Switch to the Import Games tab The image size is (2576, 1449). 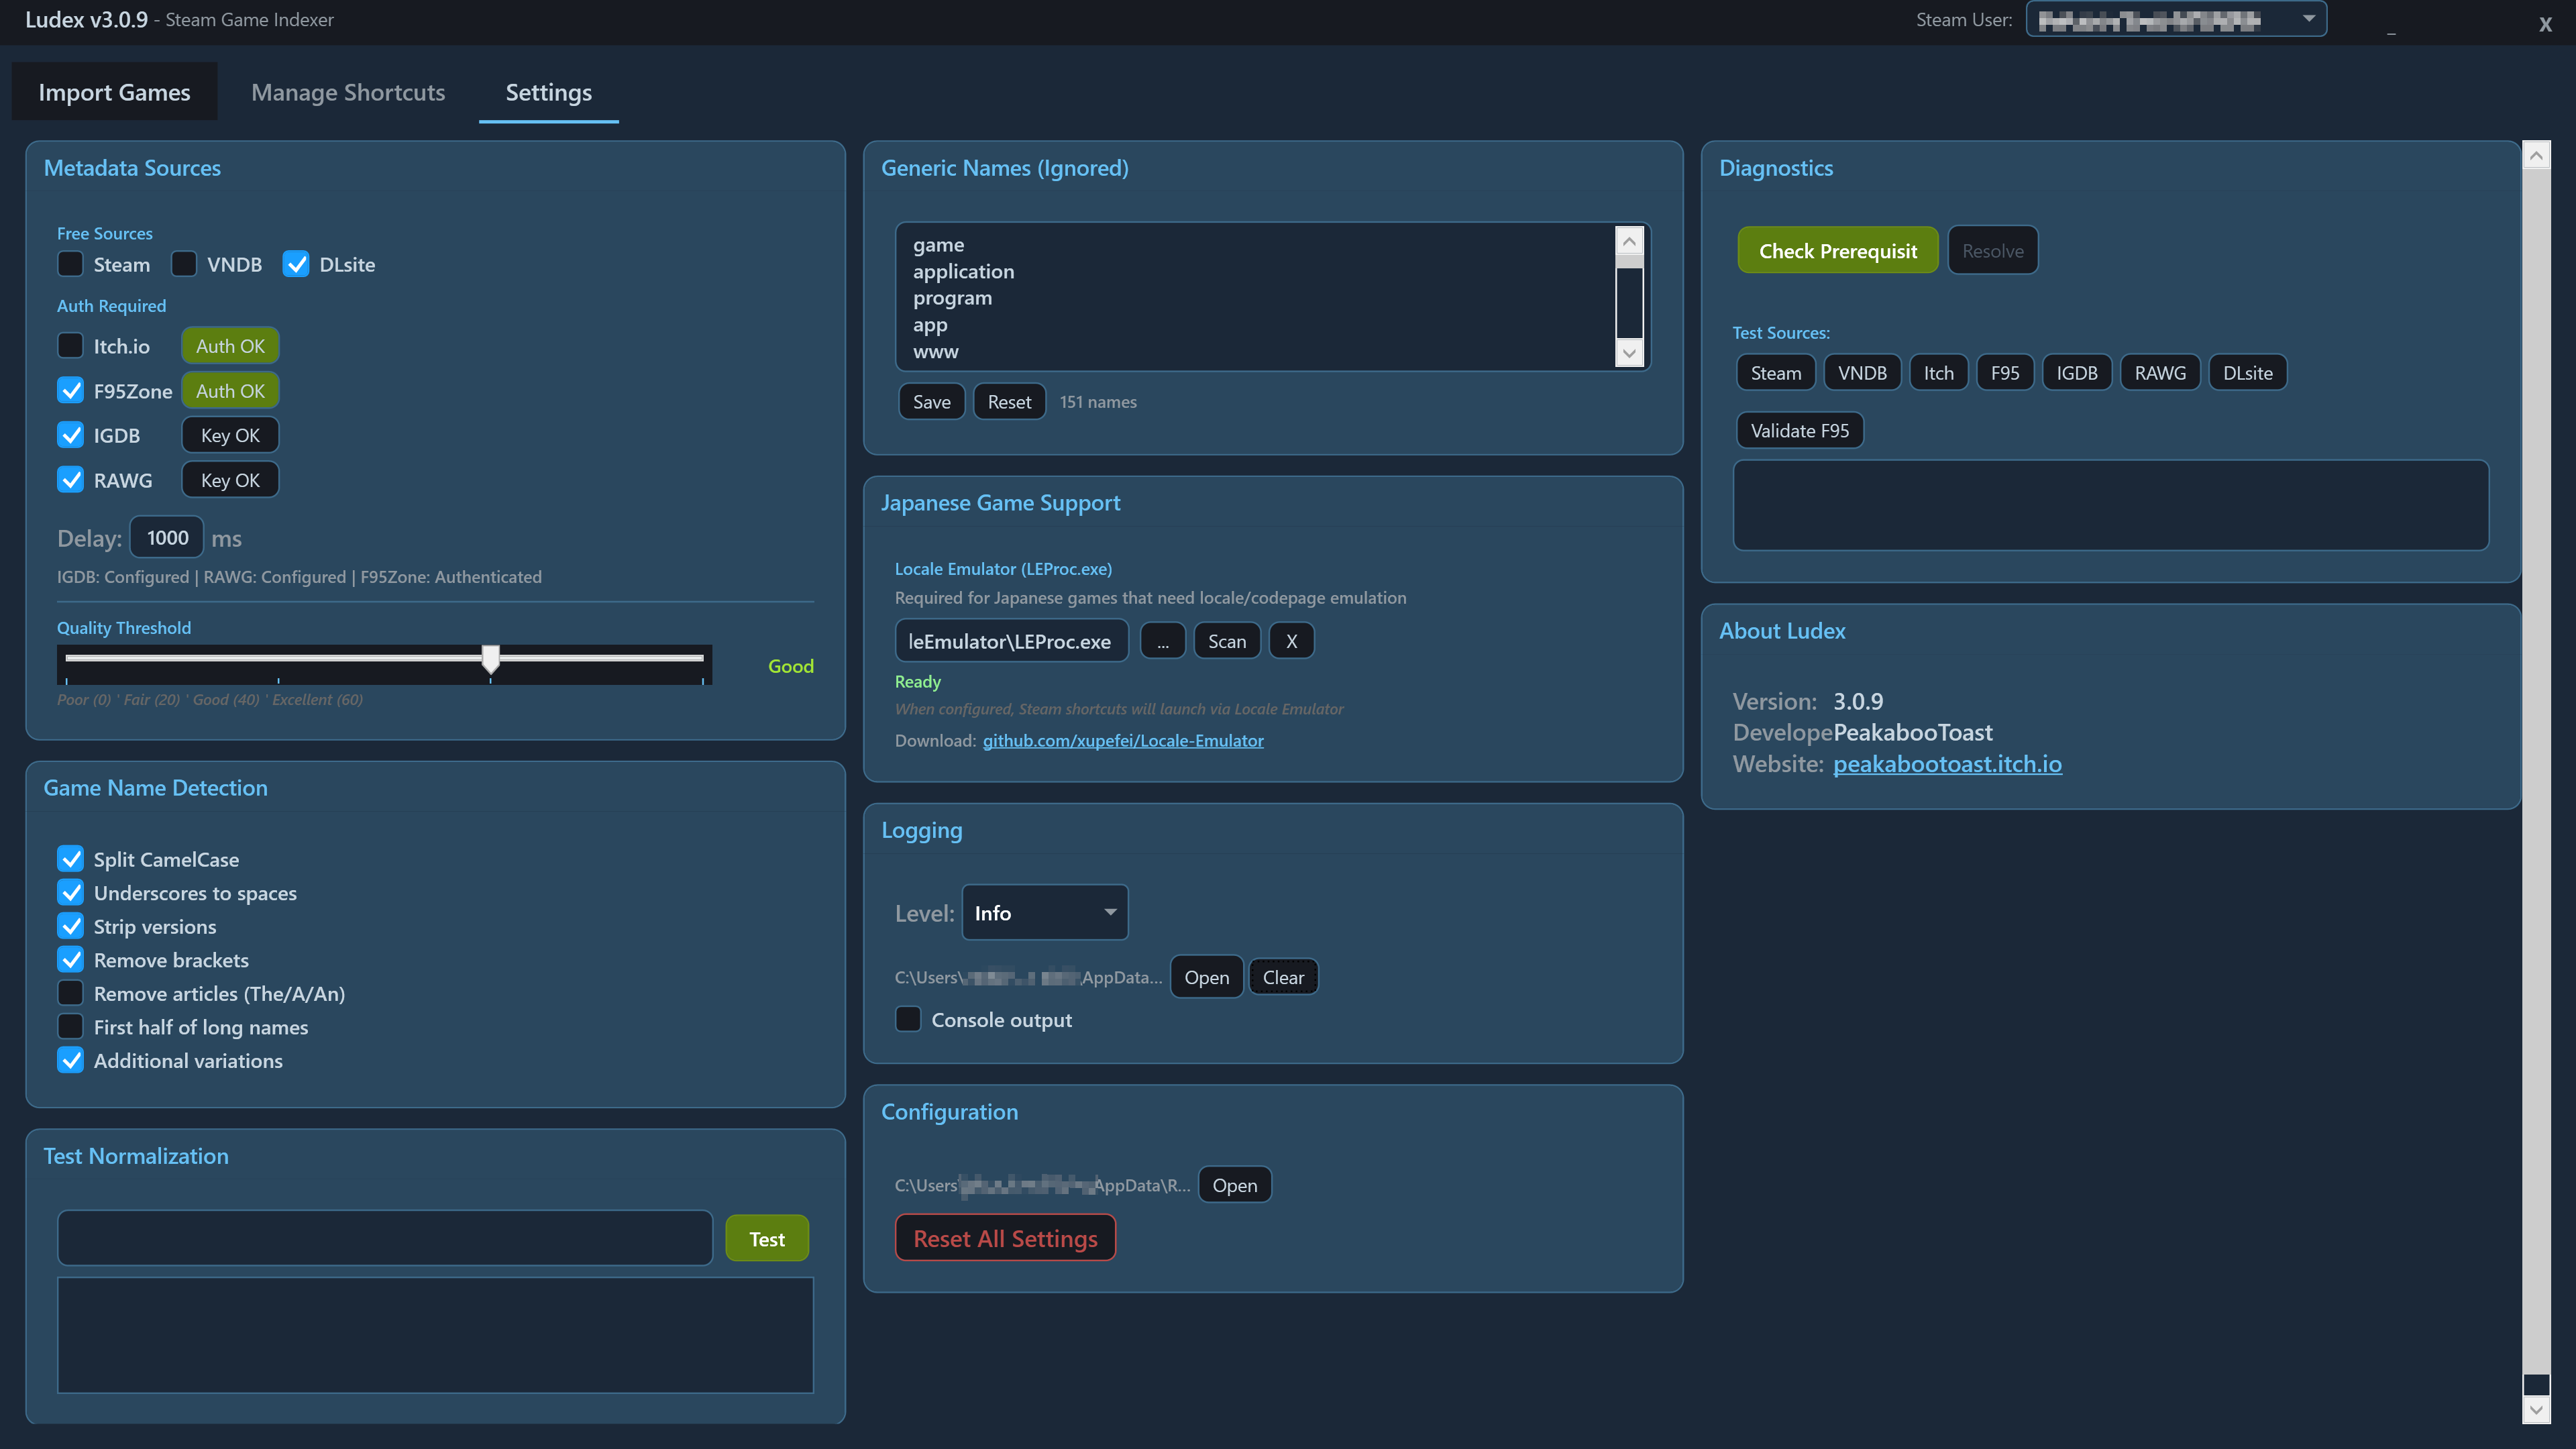(x=114, y=92)
